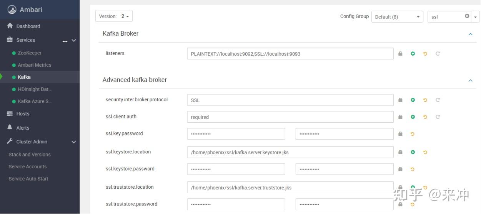Select Services in the sidebar
481x214 pixels.
tap(25, 40)
